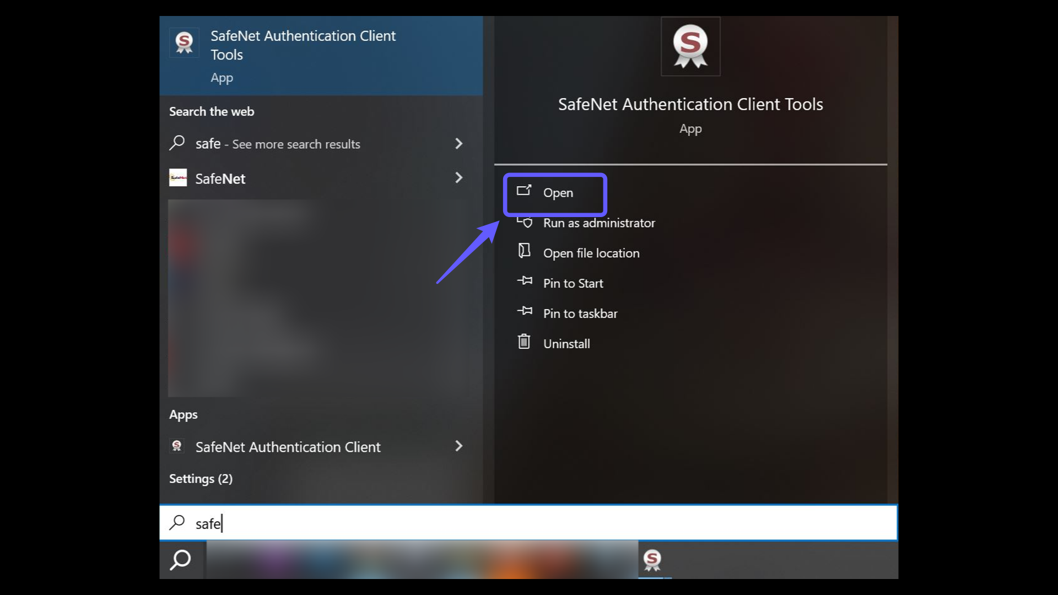Click the SafeNet web suggestion icon
Image resolution: width=1058 pixels, height=595 pixels.
(177, 178)
